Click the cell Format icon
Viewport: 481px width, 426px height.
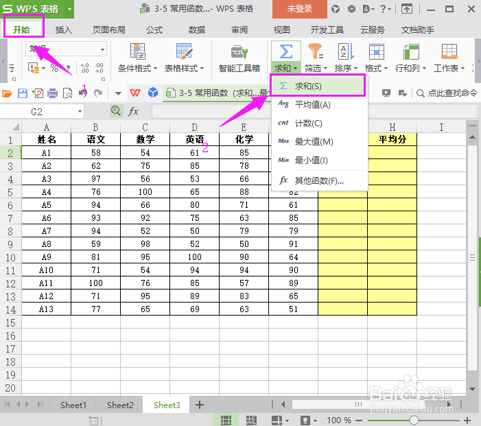376,51
